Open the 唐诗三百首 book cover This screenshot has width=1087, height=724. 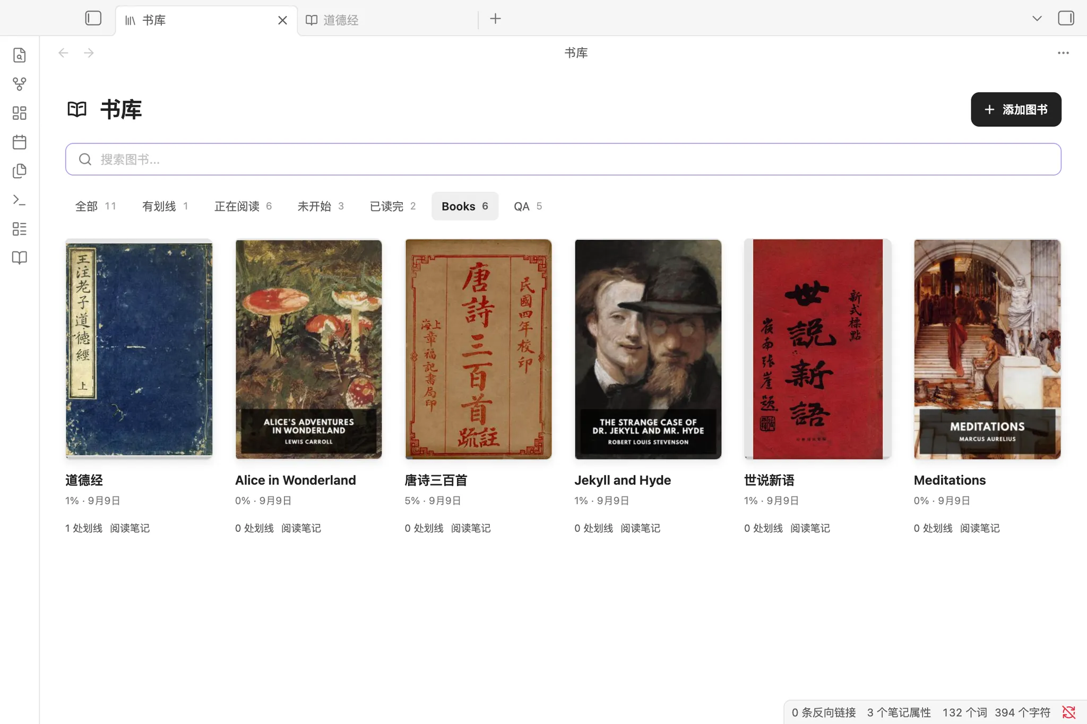(x=478, y=349)
